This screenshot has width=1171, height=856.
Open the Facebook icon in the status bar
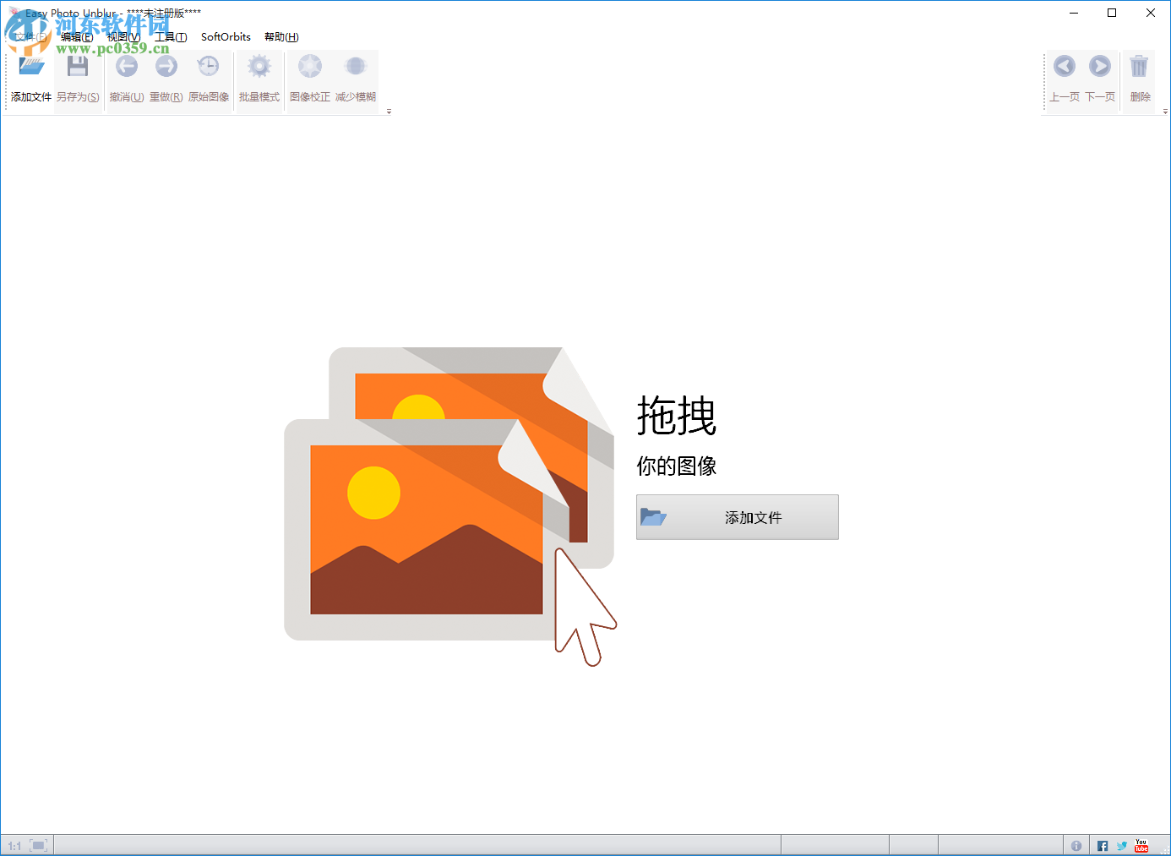[1102, 845]
